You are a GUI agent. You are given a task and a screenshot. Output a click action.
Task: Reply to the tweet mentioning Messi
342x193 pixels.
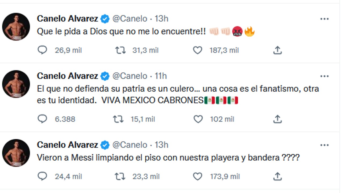point(42,176)
